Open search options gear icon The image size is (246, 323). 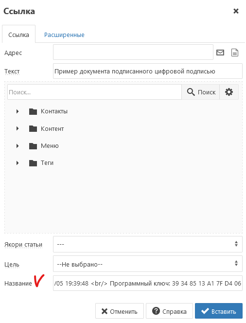[x=229, y=92]
